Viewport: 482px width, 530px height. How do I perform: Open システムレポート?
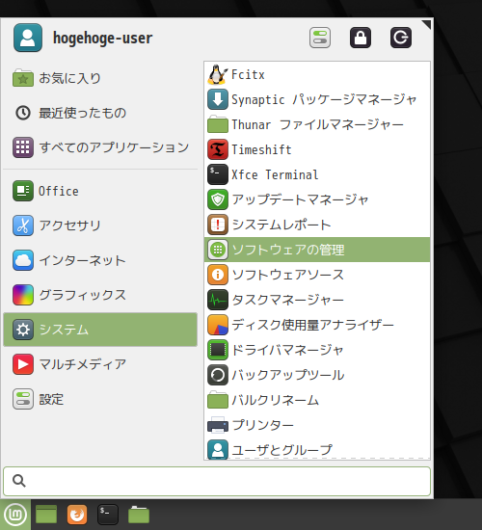click(x=317, y=225)
